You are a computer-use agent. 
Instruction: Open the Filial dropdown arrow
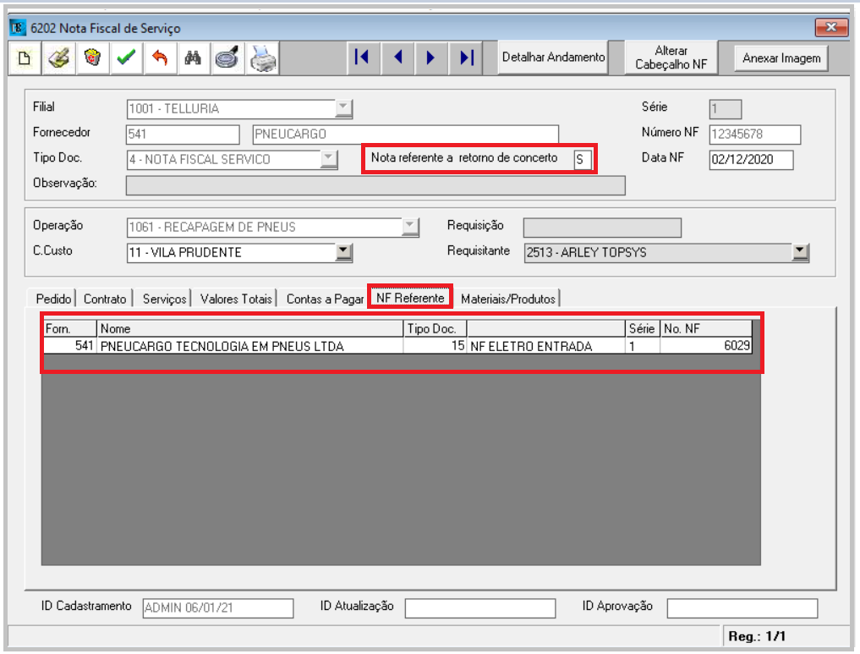tap(343, 108)
